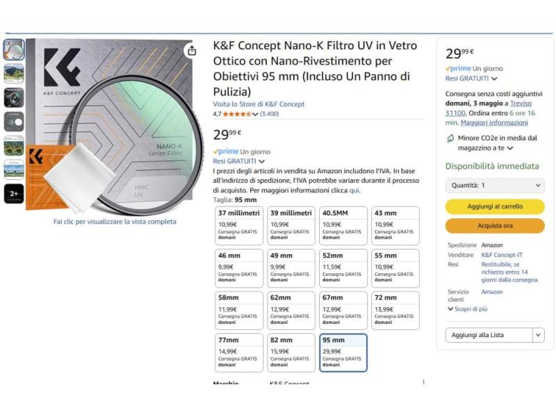Open the 2+ more images thumbnail
The image size is (556, 417).
[14, 194]
